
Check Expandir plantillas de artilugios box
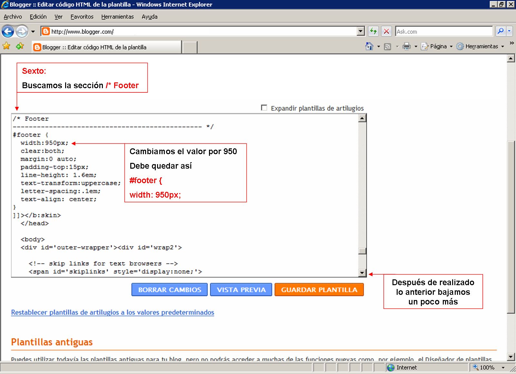pos(264,108)
